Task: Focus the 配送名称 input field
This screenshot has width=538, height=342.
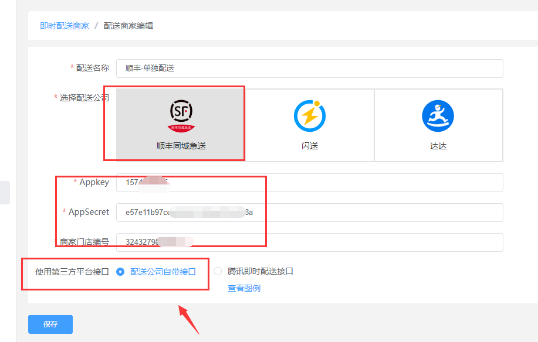Action: pyautogui.click(x=309, y=68)
